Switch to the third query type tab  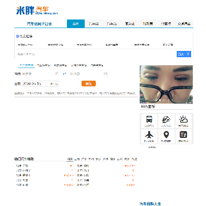60,65
